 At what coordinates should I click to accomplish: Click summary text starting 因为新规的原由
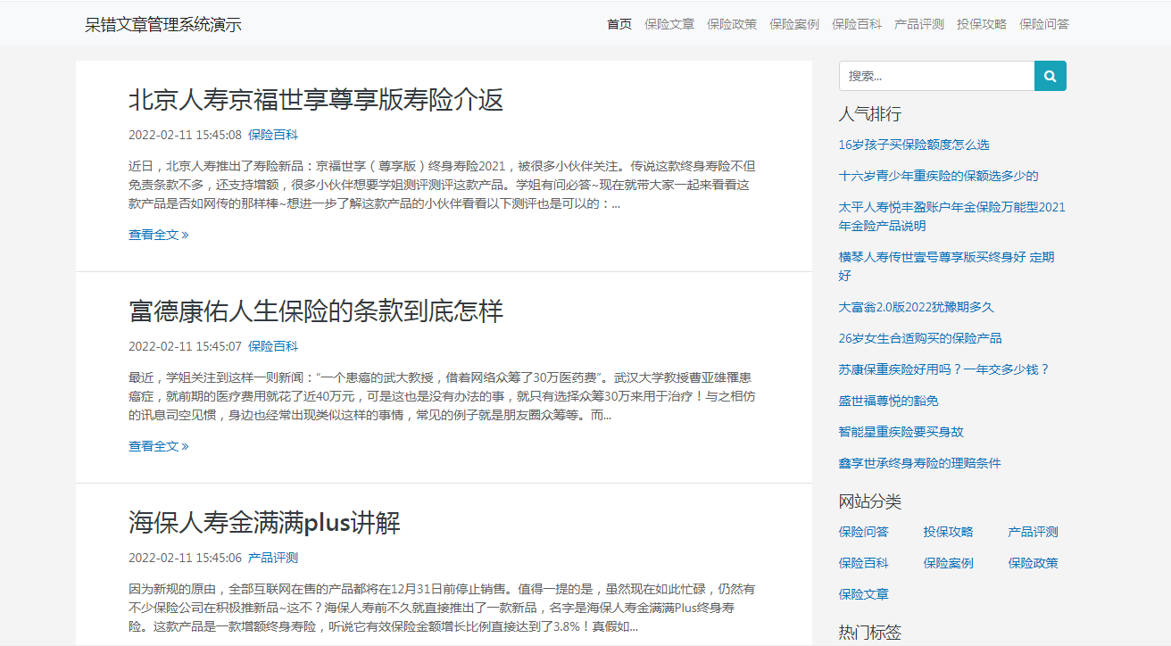442,608
